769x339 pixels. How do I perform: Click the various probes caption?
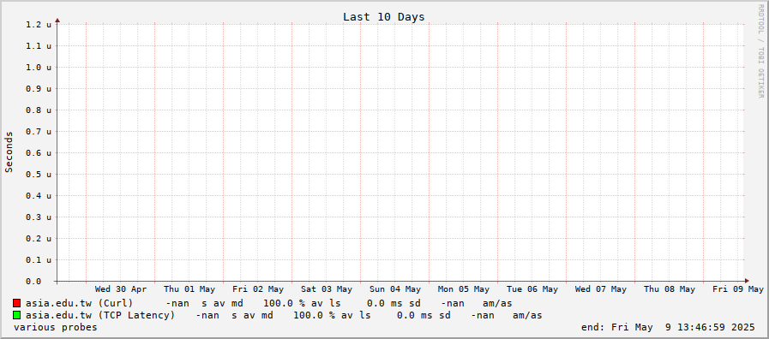pos(56,327)
